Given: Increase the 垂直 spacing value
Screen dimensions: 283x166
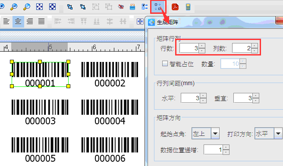Looking at the screenshot, I should [x=256, y=95].
